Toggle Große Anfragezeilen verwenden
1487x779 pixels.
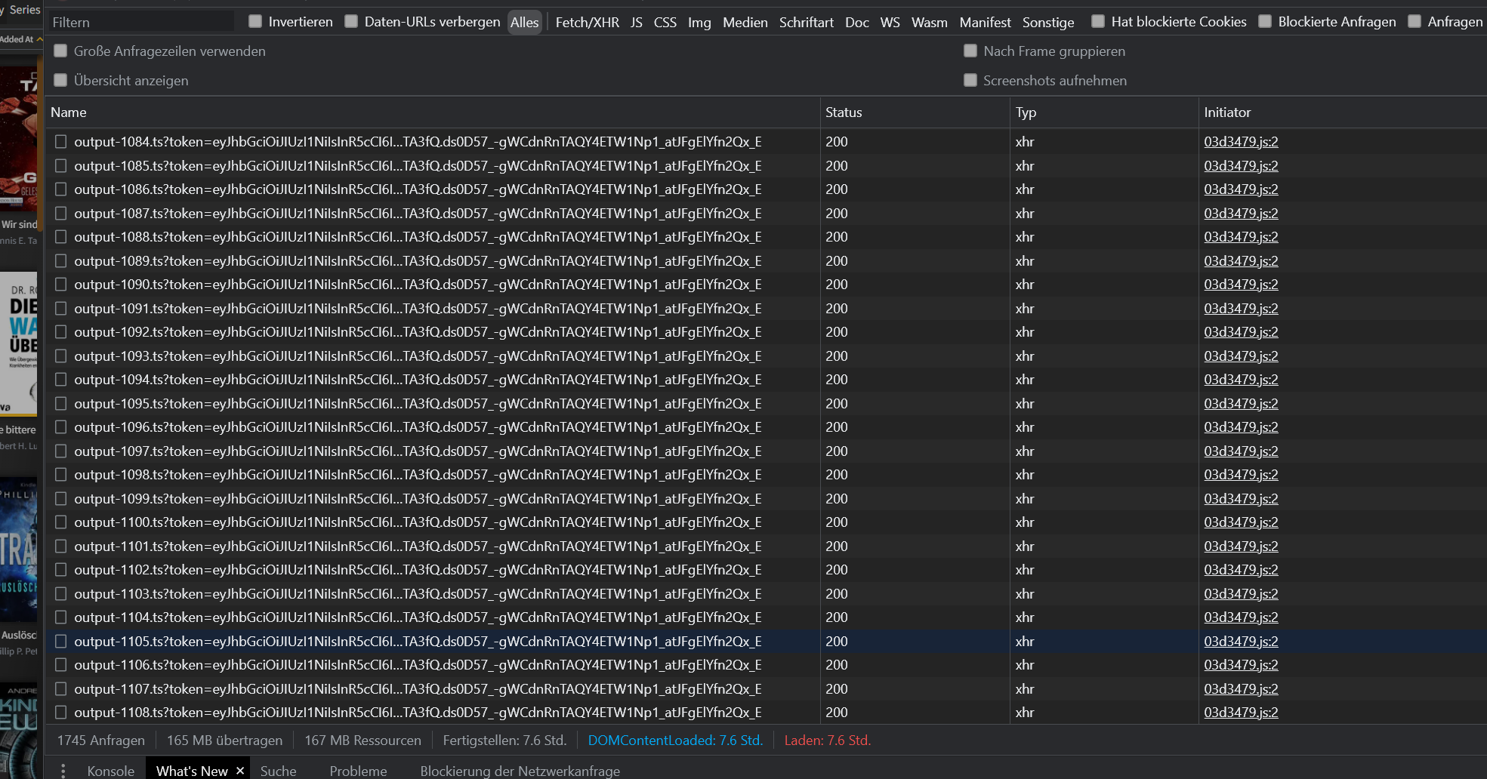coord(60,51)
